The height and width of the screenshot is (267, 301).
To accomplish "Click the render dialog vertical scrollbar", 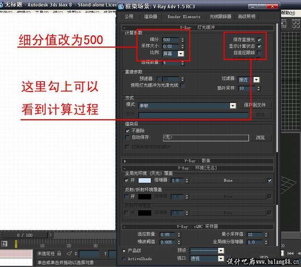I will click(277, 134).
